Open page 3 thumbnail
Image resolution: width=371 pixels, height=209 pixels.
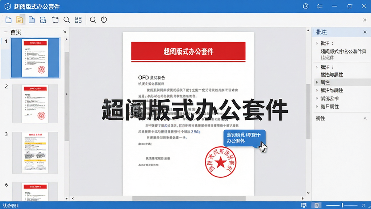click(35, 153)
